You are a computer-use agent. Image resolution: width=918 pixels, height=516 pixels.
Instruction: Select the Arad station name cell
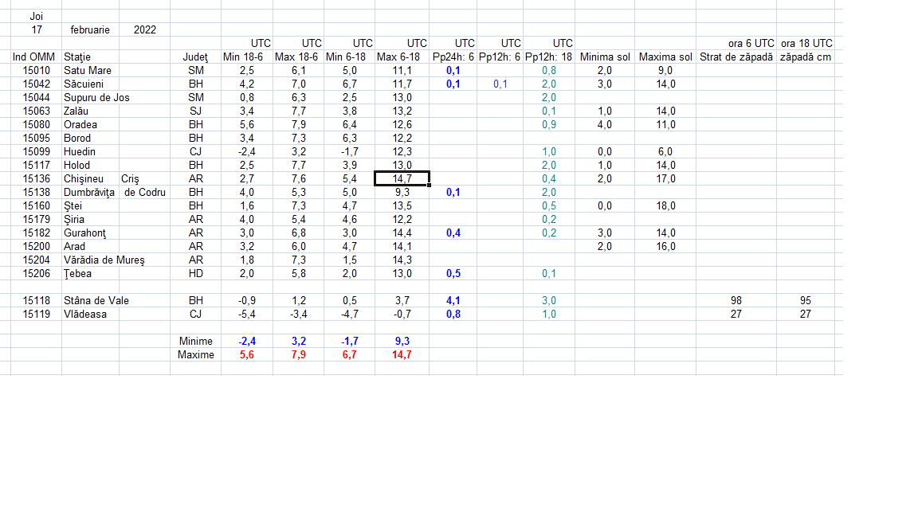click(74, 246)
